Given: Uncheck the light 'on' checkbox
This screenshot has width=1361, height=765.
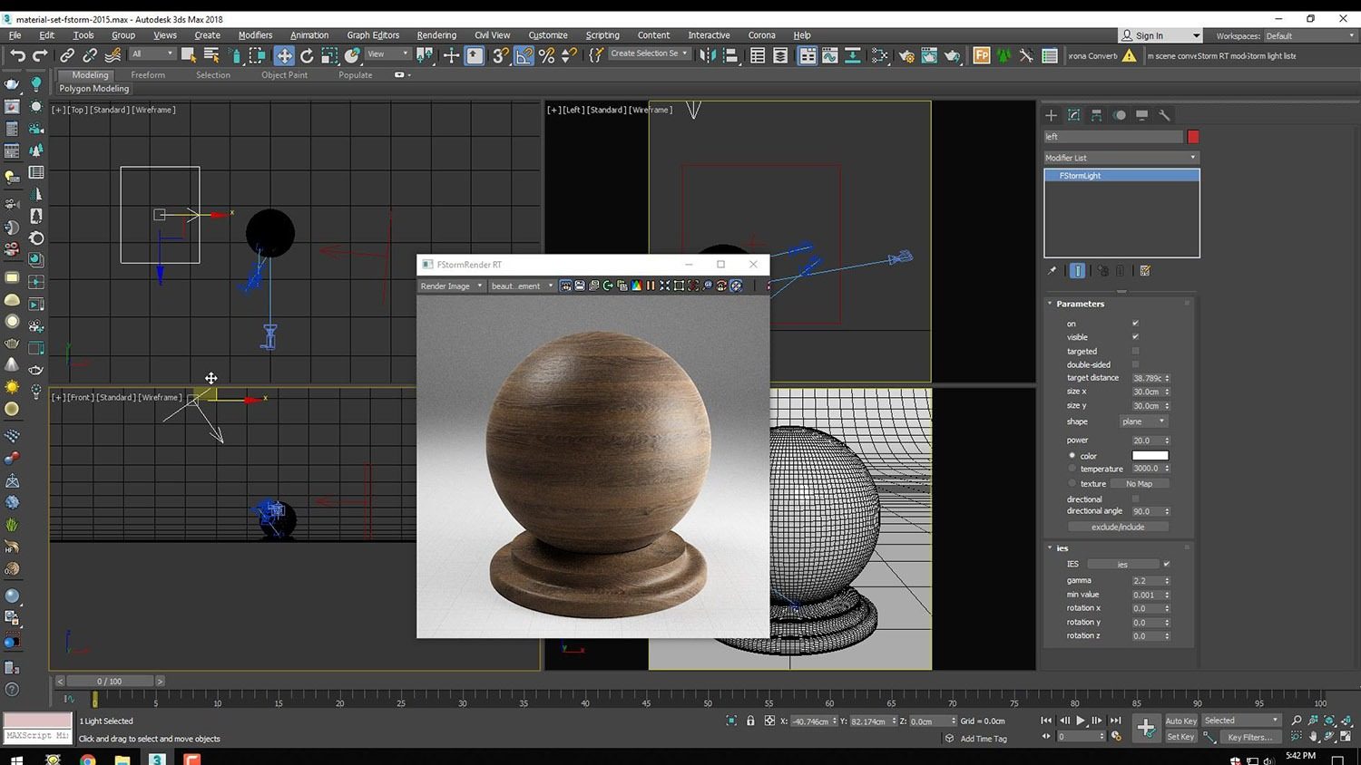Looking at the screenshot, I should click(1135, 323).
